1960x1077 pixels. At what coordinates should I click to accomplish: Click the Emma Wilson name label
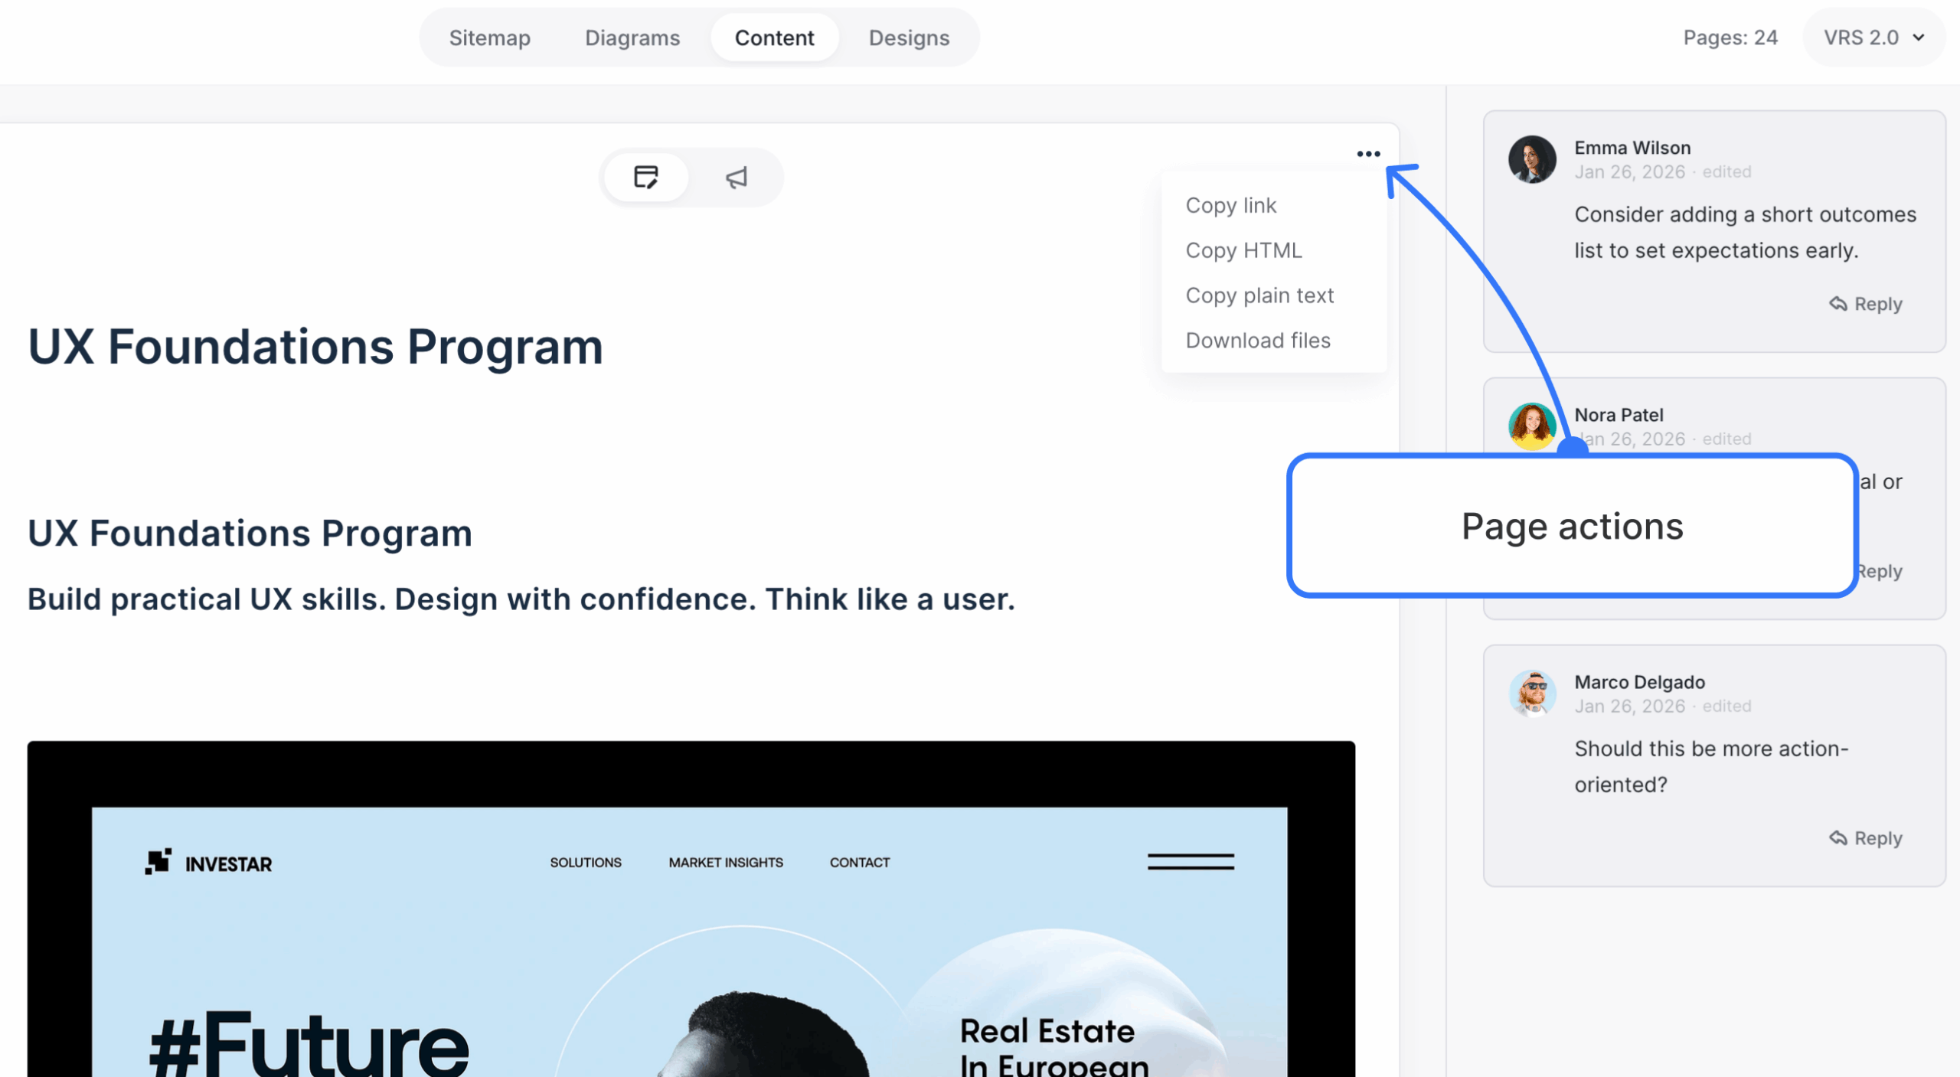point(1632,148)
